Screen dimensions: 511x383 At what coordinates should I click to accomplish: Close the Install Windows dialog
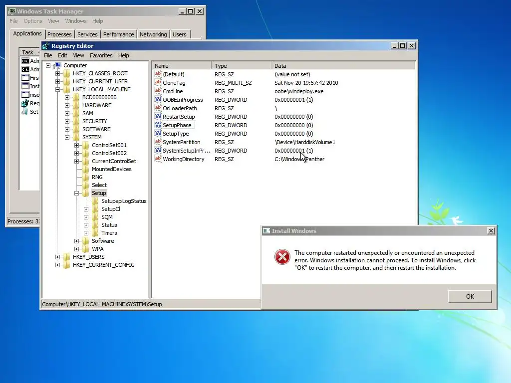491,230
